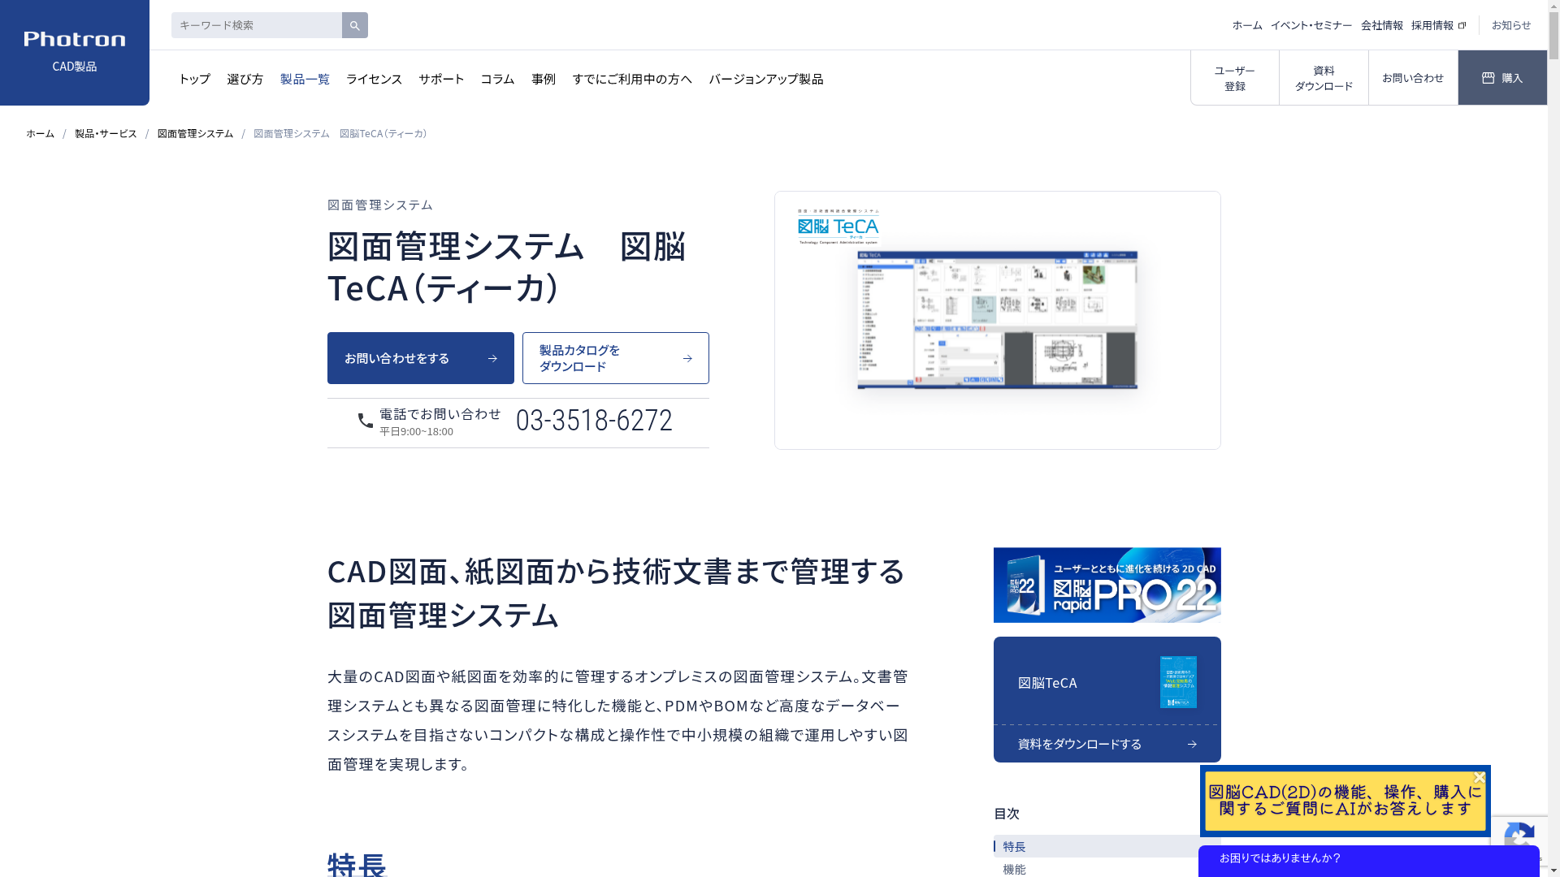Select the ライセンス navigation item
The height and width of the screenshot is (877, 1560).
[374, 79]
